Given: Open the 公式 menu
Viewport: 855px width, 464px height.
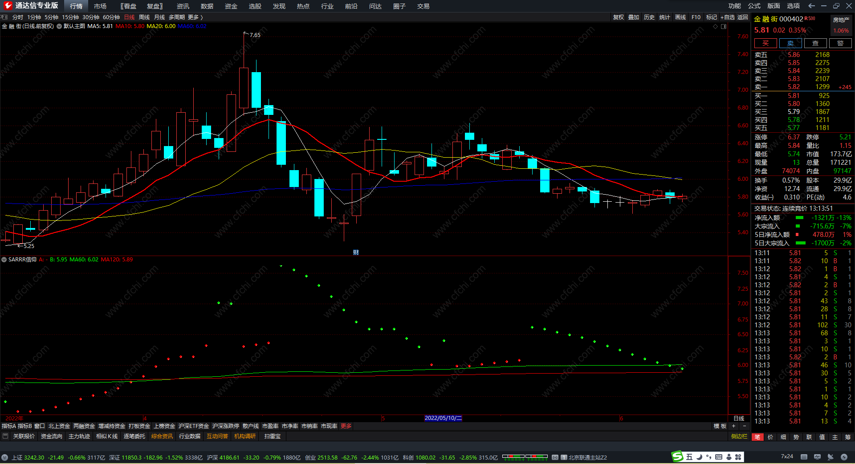Looking at the screenshot, I should [x=754, y=6].
